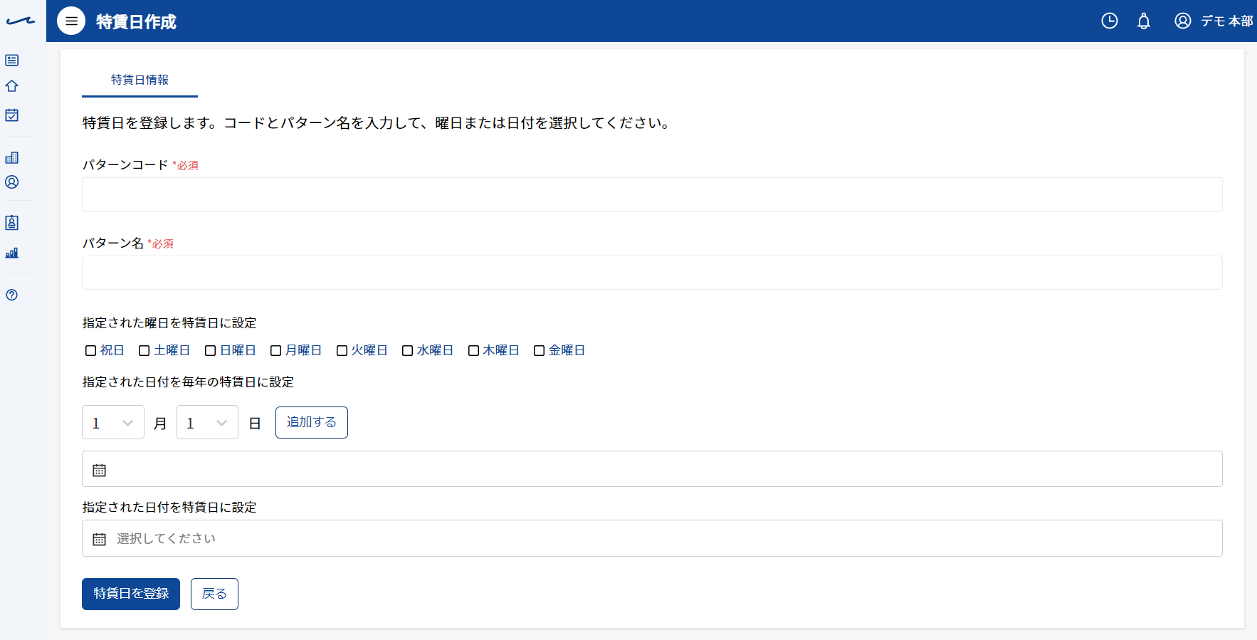Screen dimensions: 1257x640
Task: Select the 特賃日情報 tab
Action: pos(140,80)
